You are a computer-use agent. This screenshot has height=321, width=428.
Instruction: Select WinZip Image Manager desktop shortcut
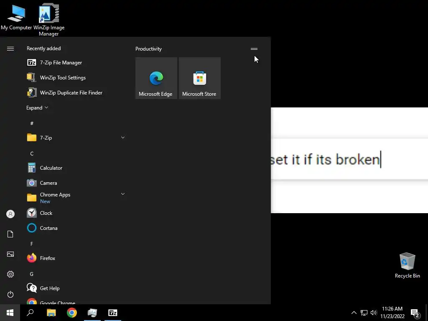(x=49, y=20)
